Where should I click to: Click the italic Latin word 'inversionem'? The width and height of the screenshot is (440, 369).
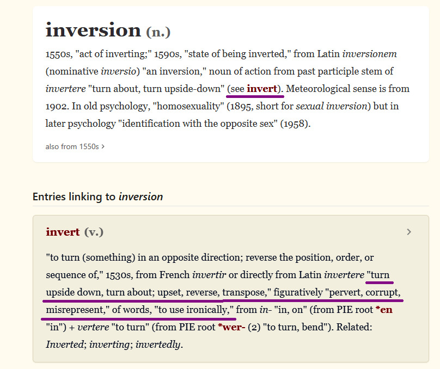point(369,54)
